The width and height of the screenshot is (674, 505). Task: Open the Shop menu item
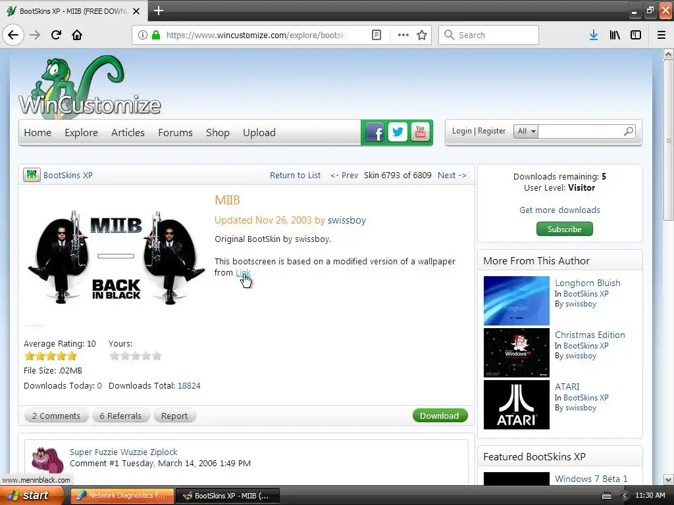pyautogui.click(x=217, y=132)
